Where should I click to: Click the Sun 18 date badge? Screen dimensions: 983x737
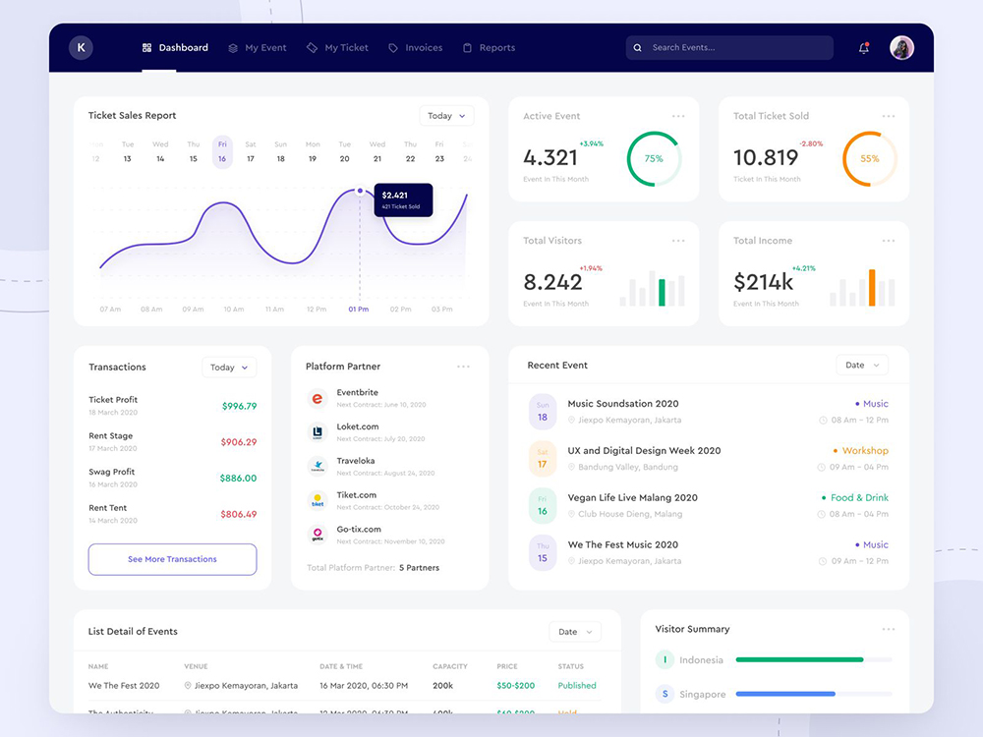click(x=543, y=412)
